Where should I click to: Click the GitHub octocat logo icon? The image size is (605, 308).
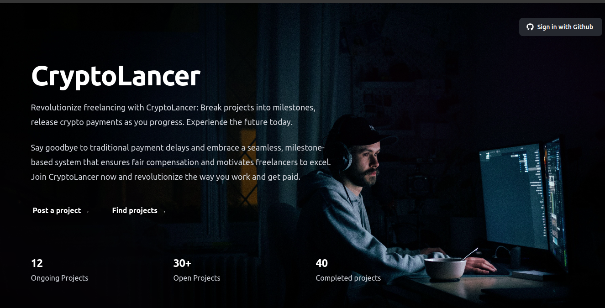[530, 27]
